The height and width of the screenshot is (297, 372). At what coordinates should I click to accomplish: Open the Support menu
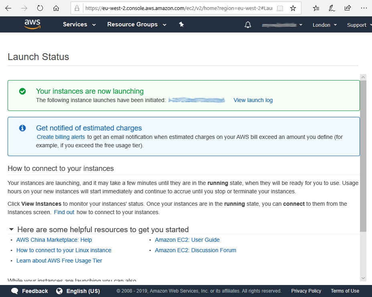[x=359, y=25]
